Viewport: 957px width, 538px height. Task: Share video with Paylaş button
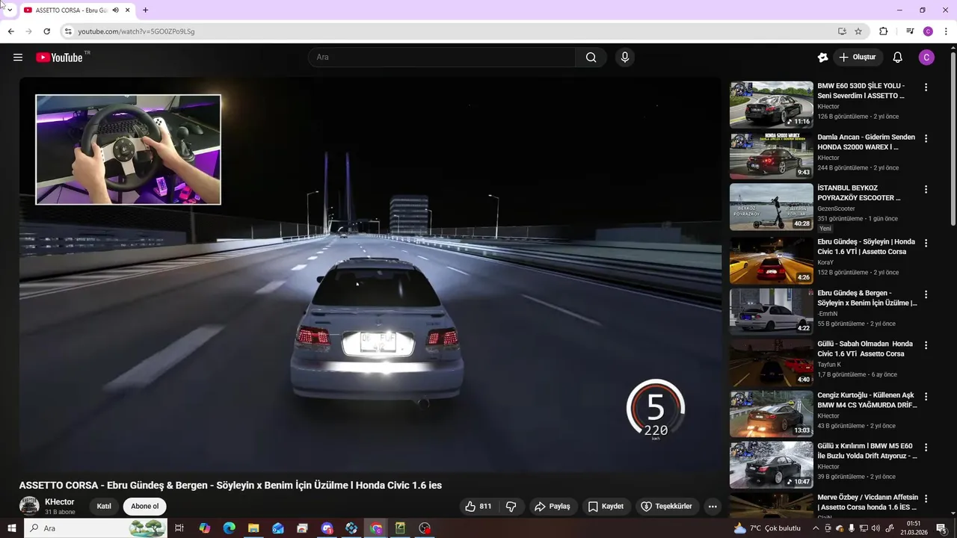(552, 507)
